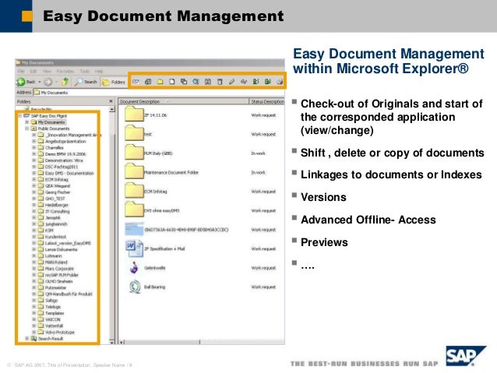Select Search Result in the tree
This screenshot has height=373, width=497.
coord(51,339)
